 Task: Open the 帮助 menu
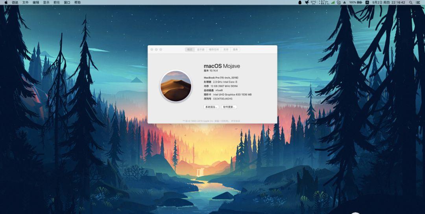coord(78,2)
